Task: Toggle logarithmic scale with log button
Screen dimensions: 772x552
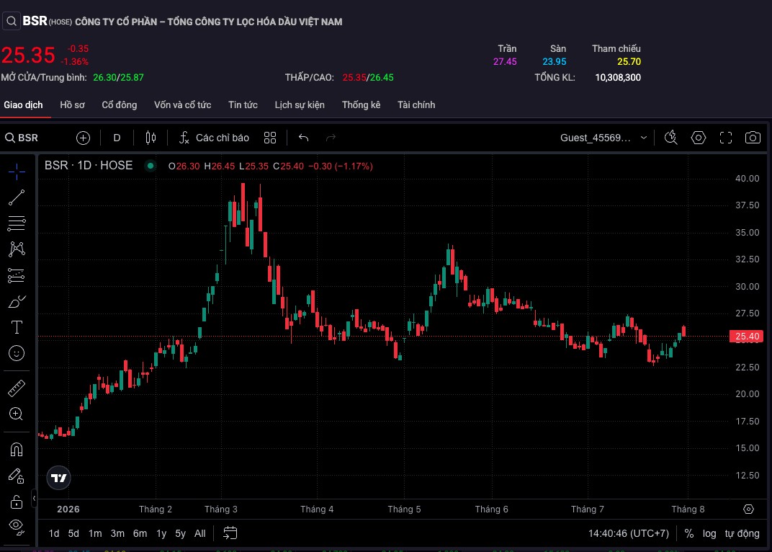Action: click(x=709, y=534)
